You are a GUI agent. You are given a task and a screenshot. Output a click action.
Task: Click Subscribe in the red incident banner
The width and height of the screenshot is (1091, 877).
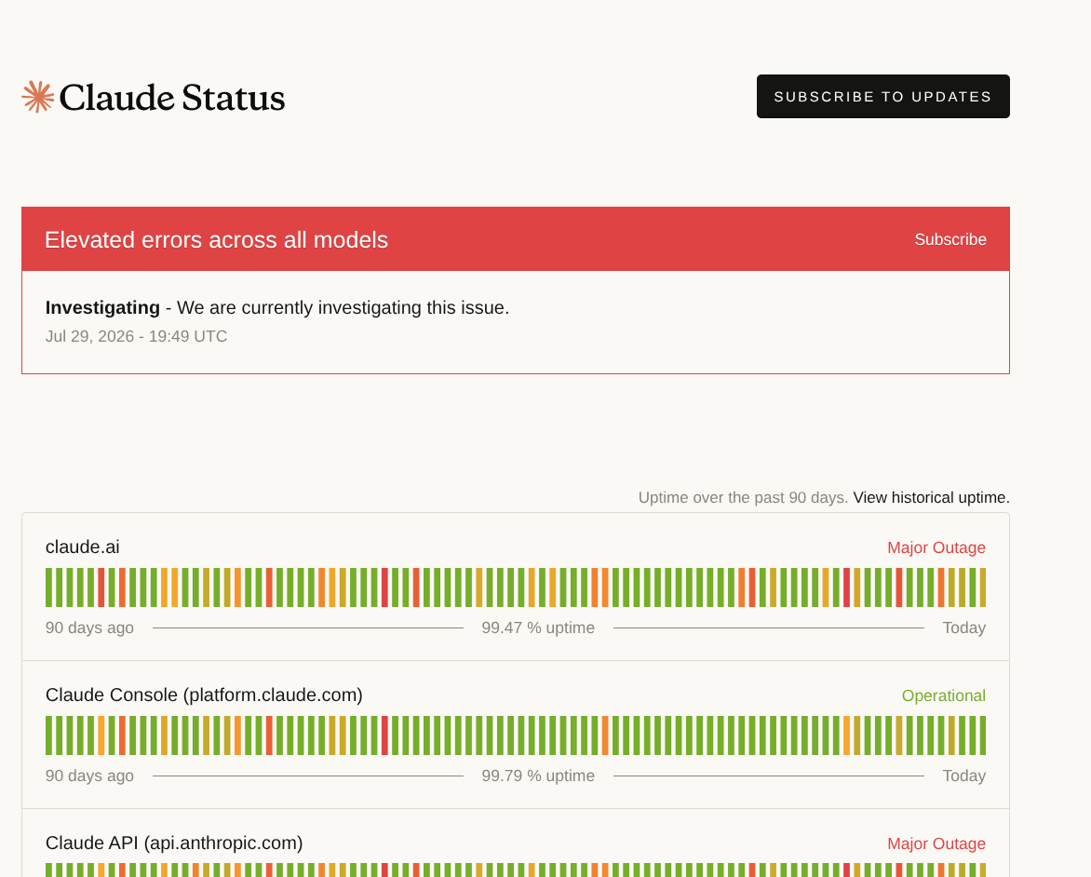(950, 239)
